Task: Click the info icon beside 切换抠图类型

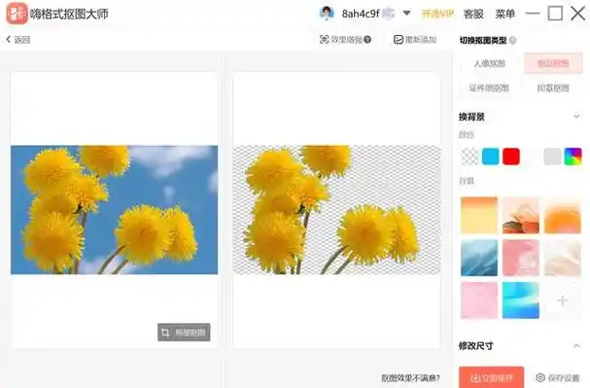Action: (x=512, y=40)
